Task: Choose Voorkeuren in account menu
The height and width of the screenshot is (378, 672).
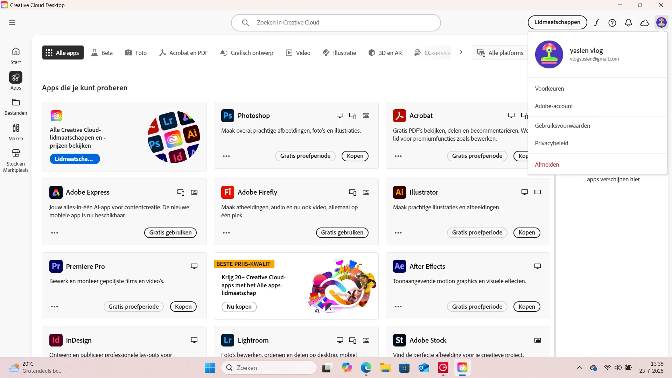Action: coord(549,89)
